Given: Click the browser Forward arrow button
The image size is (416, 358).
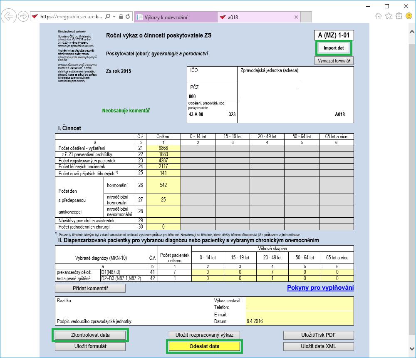Looking at the screenshot, I should click(23, 17).
